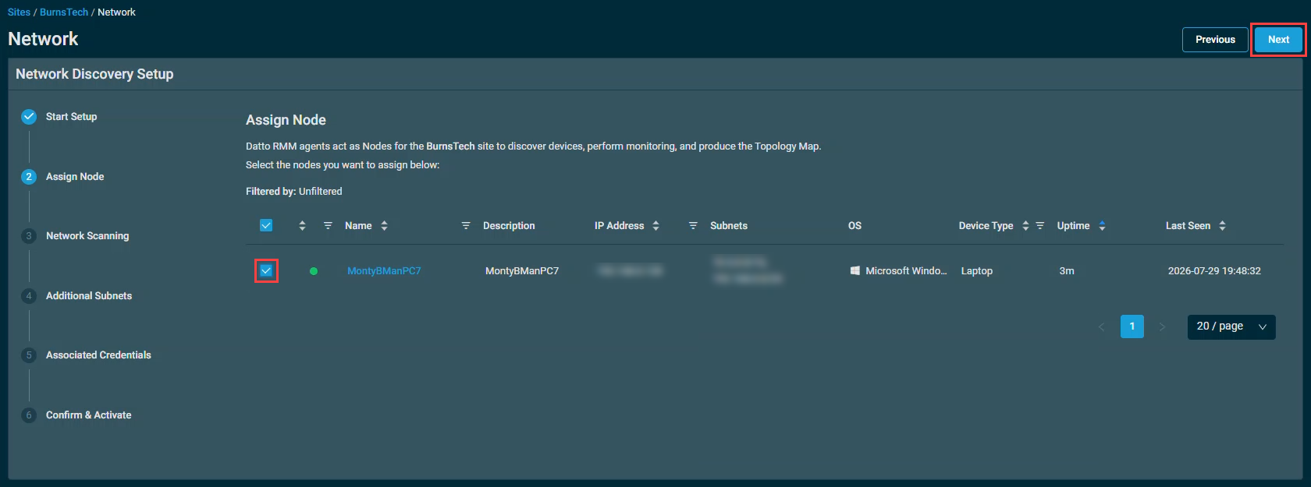Open BurnsTech breadcrumb link

tap(64, 12)
